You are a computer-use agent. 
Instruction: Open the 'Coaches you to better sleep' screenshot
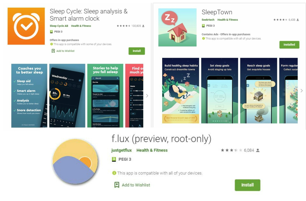click(29, 95)
